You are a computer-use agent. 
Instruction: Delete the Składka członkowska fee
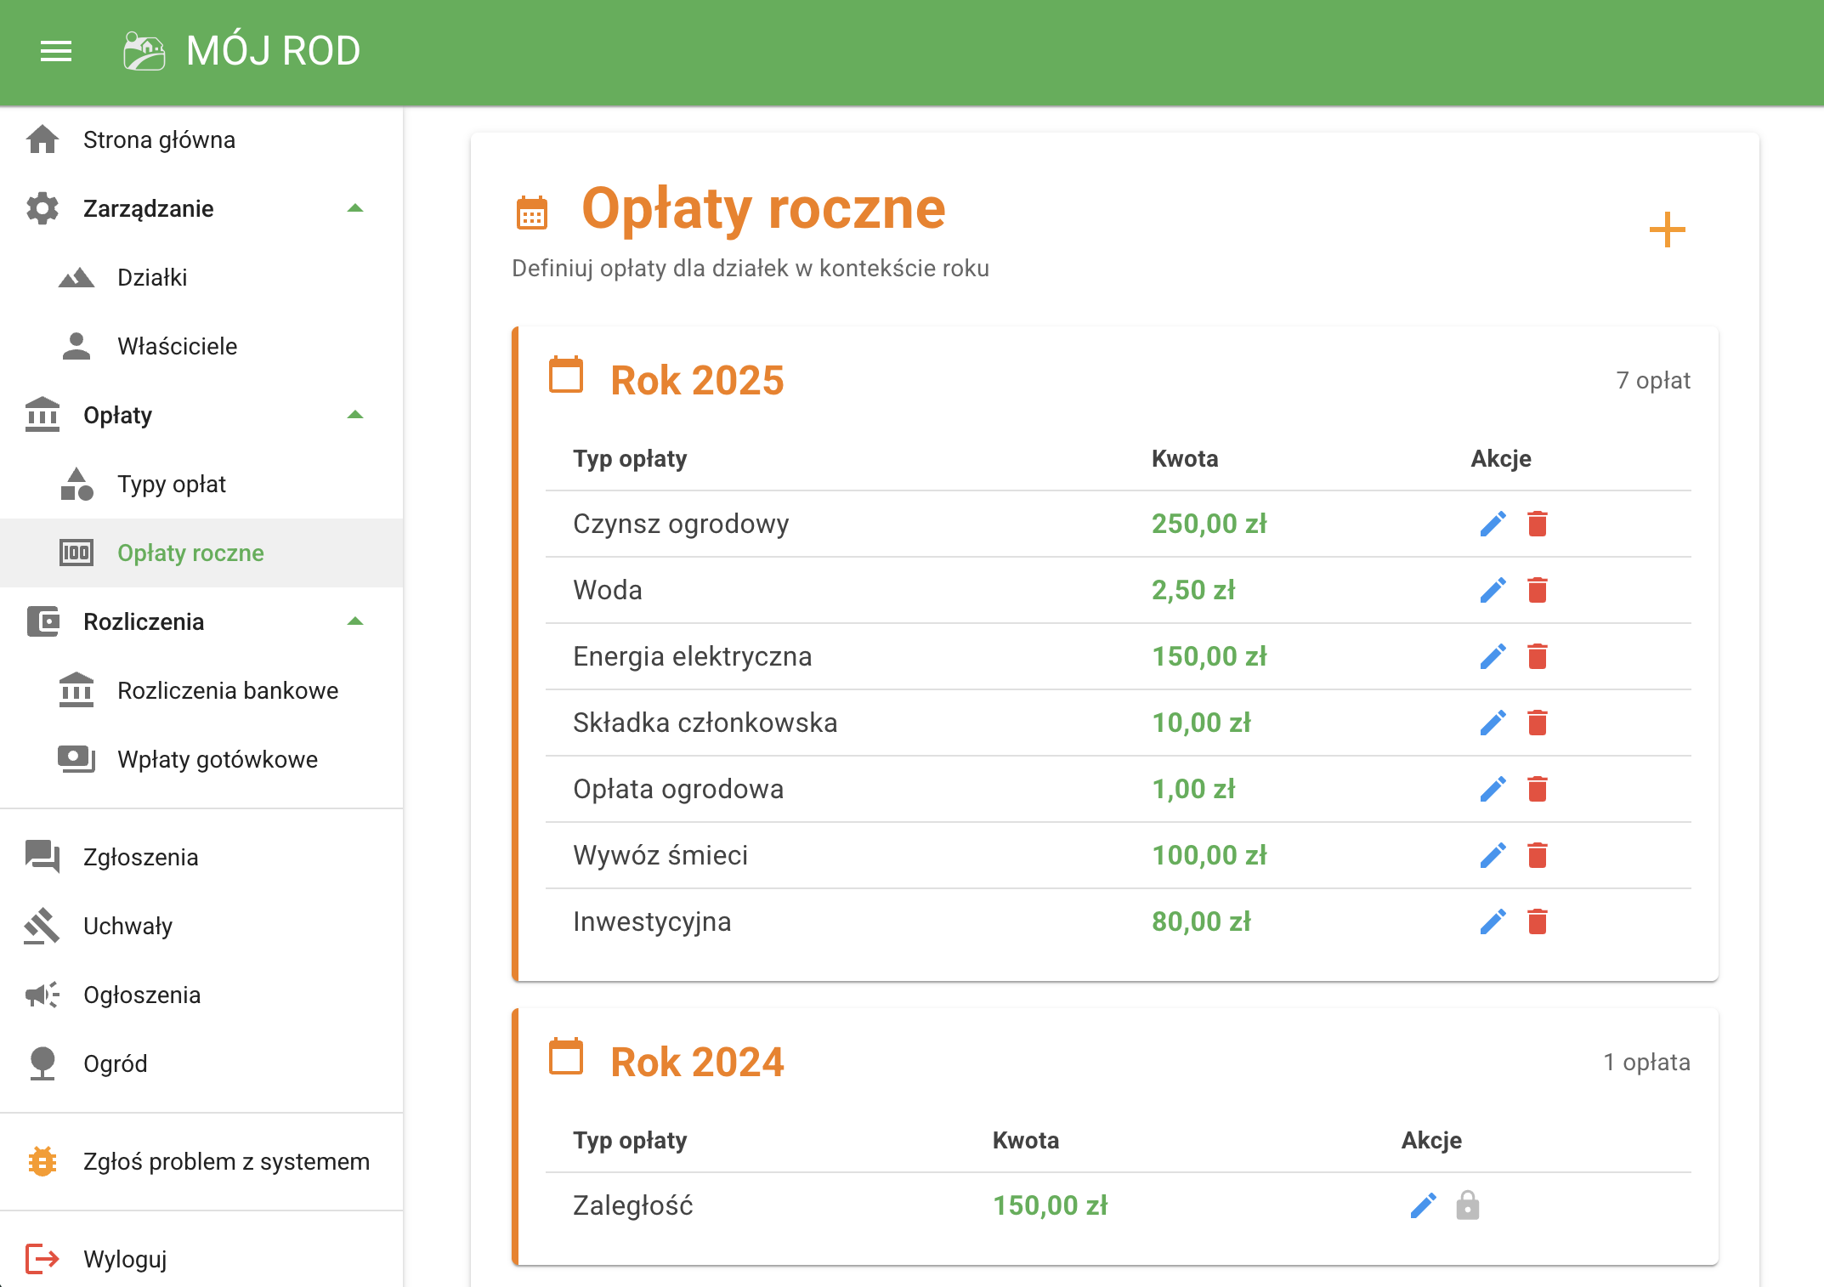tap(1537, 723)
